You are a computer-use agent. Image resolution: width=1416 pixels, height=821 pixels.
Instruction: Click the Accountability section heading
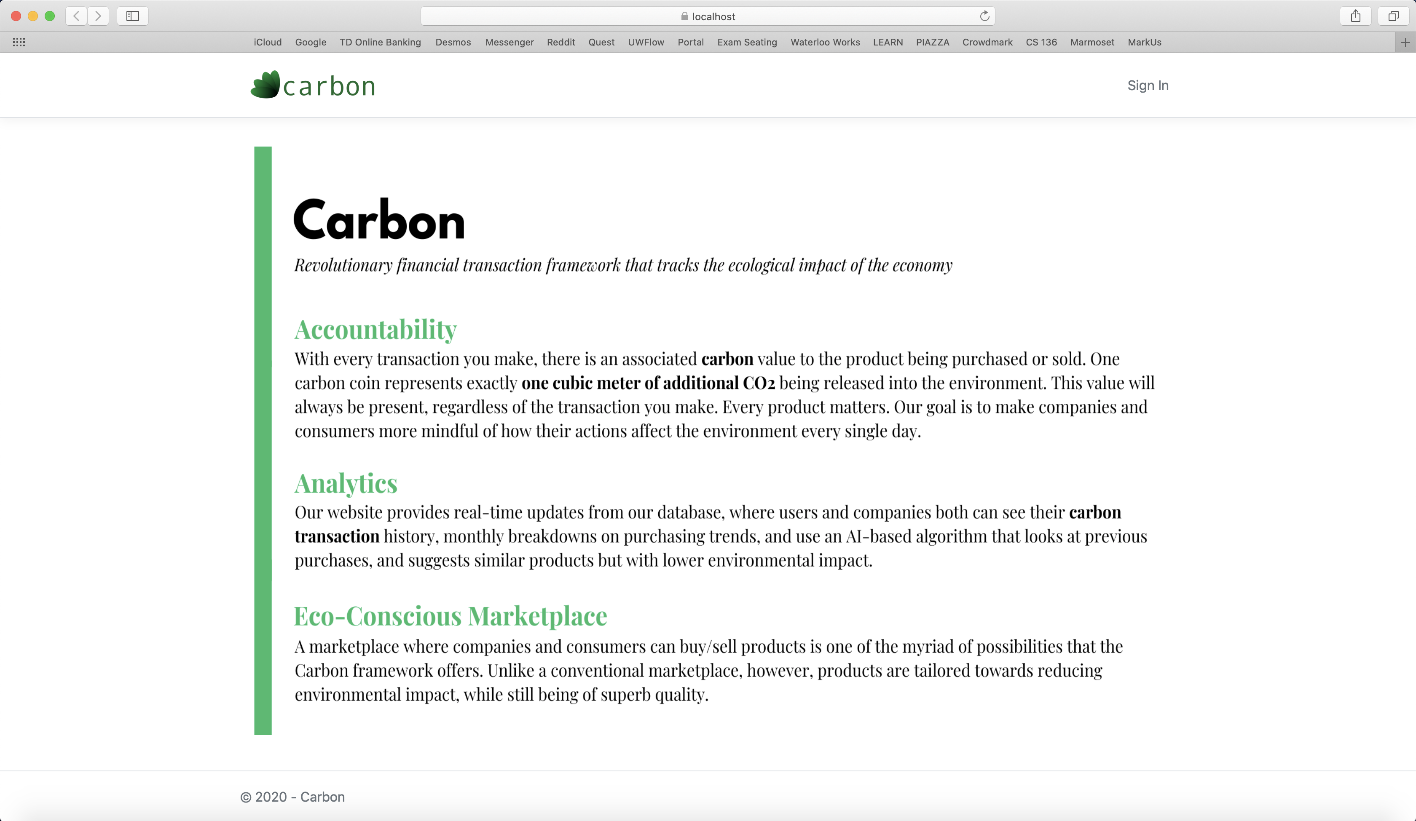coord(375,330)
